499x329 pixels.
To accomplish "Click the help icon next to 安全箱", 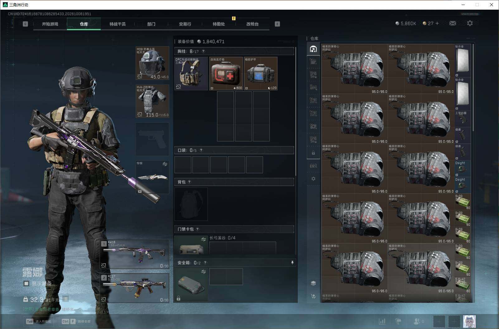I will point(205,263).
